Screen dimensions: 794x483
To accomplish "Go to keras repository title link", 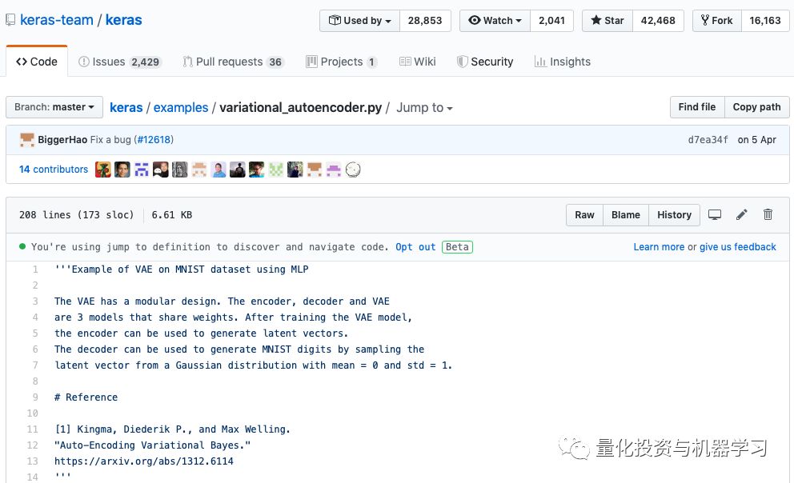I will click(x=123, y=20).
